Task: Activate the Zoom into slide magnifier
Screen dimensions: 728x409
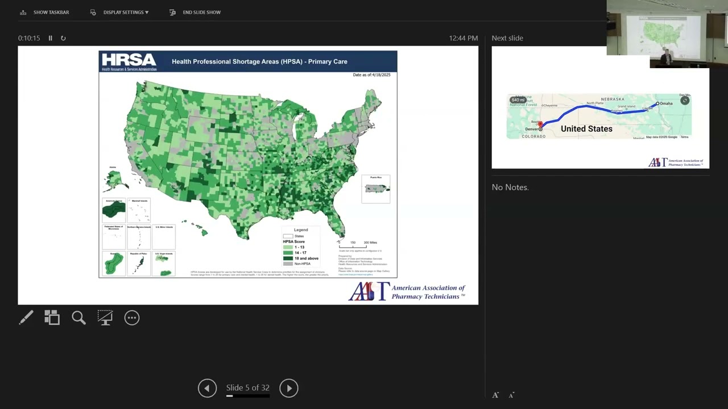Action: 78,318
